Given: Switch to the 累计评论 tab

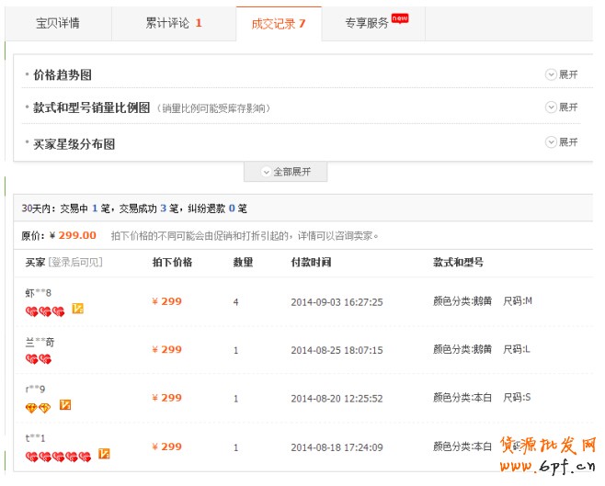Looking at the screenshot, I should 173,23.
